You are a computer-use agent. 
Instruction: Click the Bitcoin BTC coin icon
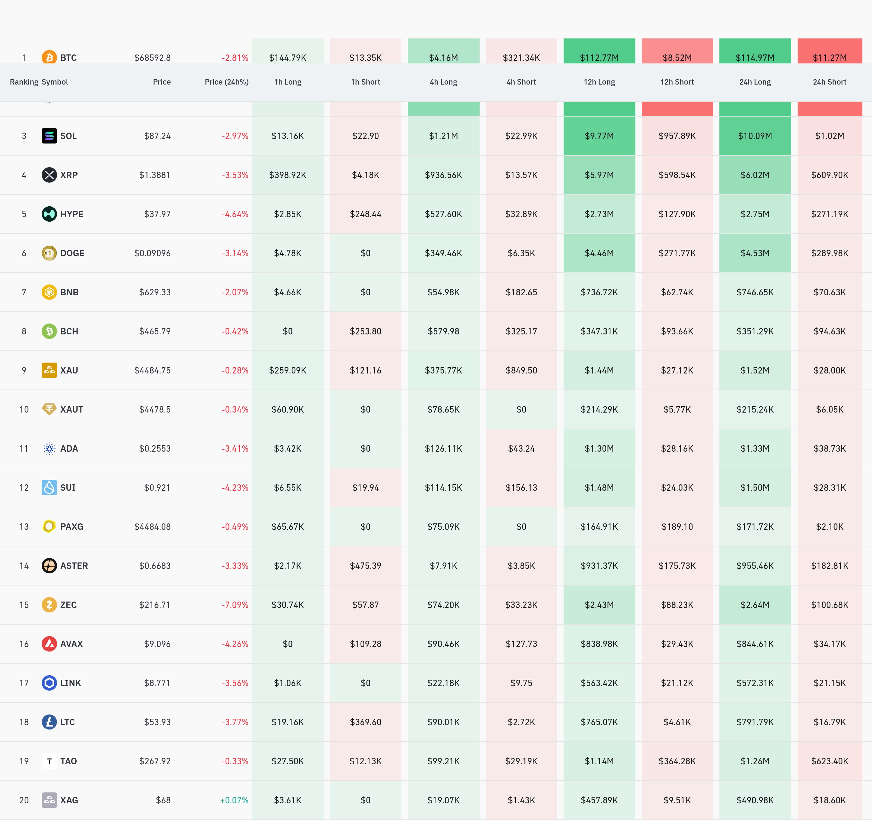click(49, 57)
